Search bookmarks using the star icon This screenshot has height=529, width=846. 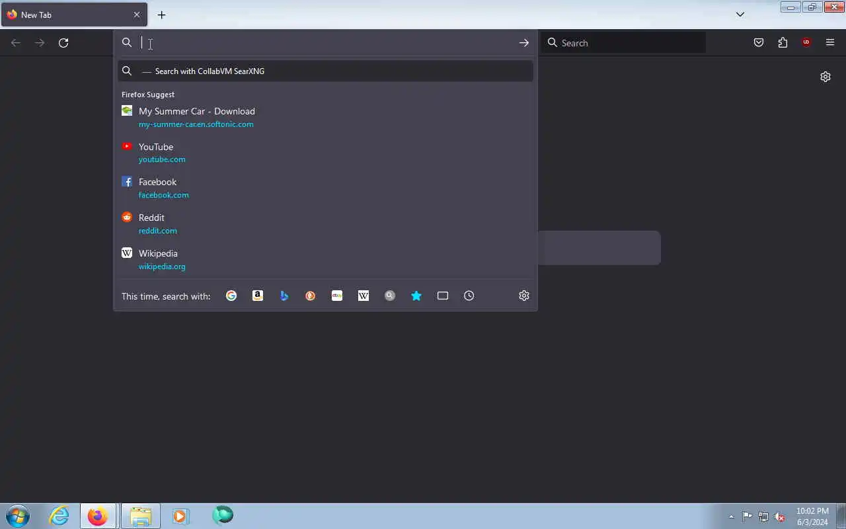point(416,296)
